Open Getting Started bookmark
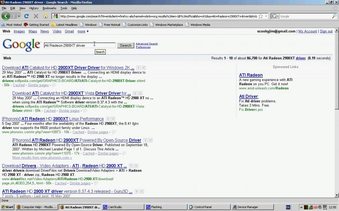 pyautogui.click(x=36, y=25)
